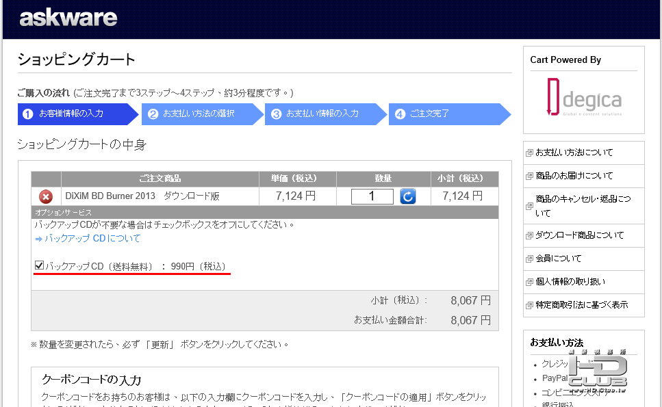Select step 4 ご注文完了
This screenshot has width=662, height=407.
click(450, 114)
